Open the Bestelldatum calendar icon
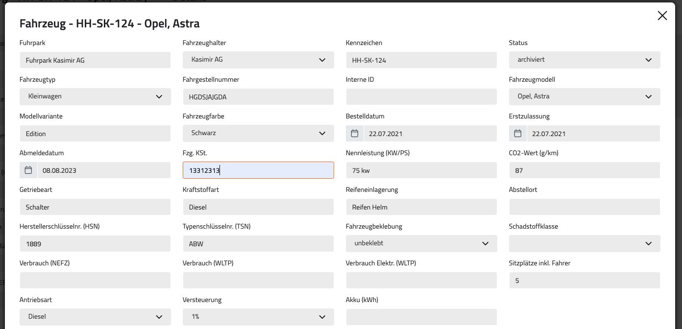Viewport: 682px width, 329px height. click(355, 133)
